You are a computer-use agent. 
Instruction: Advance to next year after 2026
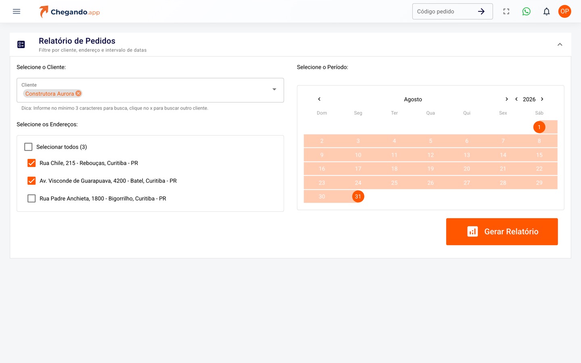pyautogui.click(x=542, y=99)
